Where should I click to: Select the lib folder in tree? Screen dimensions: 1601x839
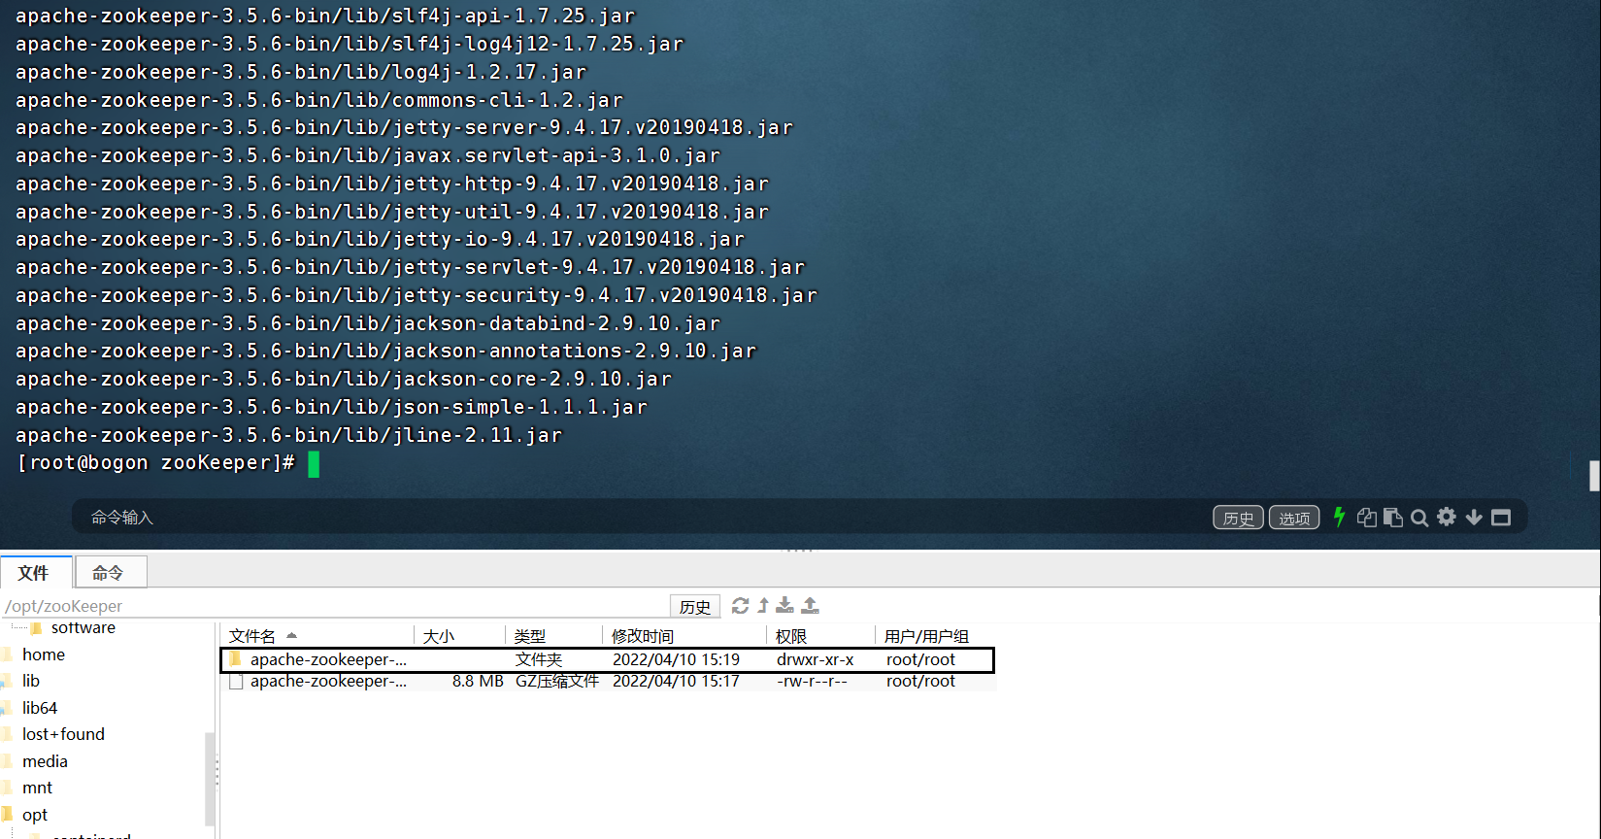point(31,681)
